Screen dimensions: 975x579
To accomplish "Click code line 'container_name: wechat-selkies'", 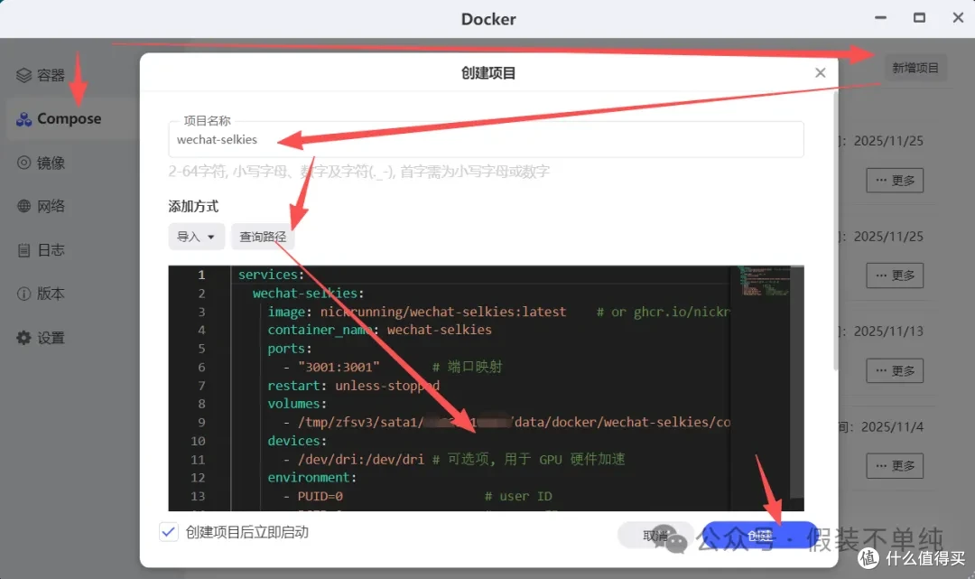I will pyautogui.click(x=379, y=330).
